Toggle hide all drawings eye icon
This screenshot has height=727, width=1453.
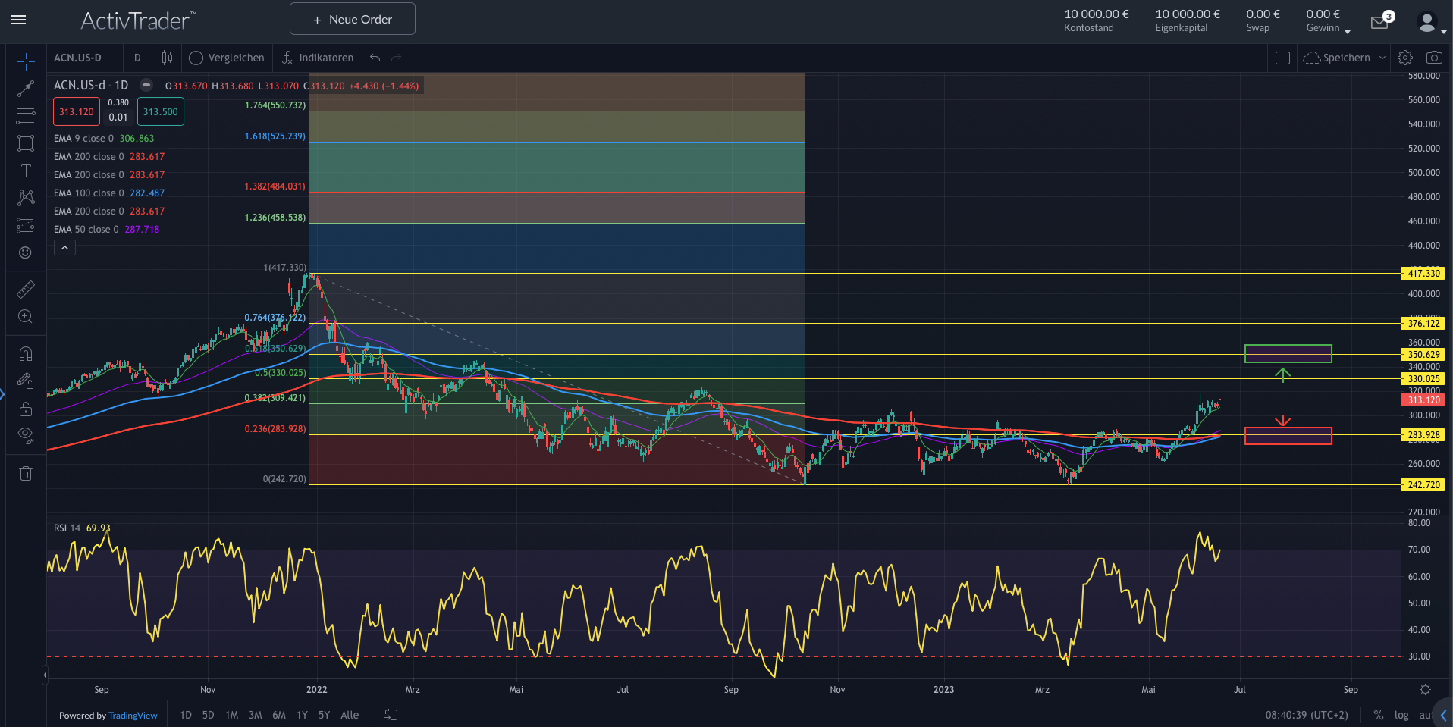coord(26,435)
